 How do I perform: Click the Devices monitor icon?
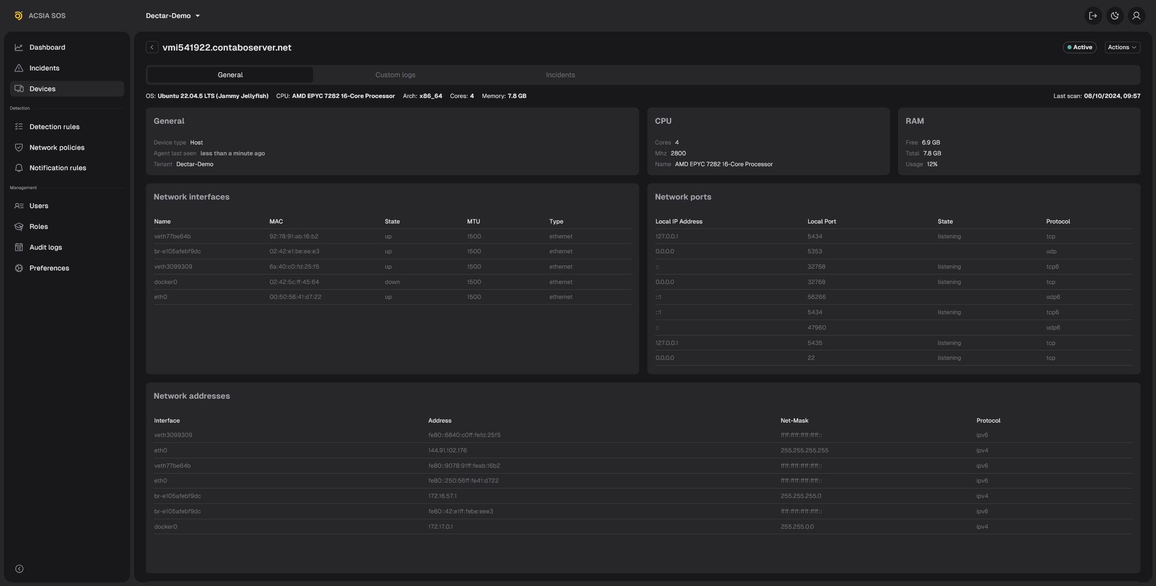[x=19, y=89]
